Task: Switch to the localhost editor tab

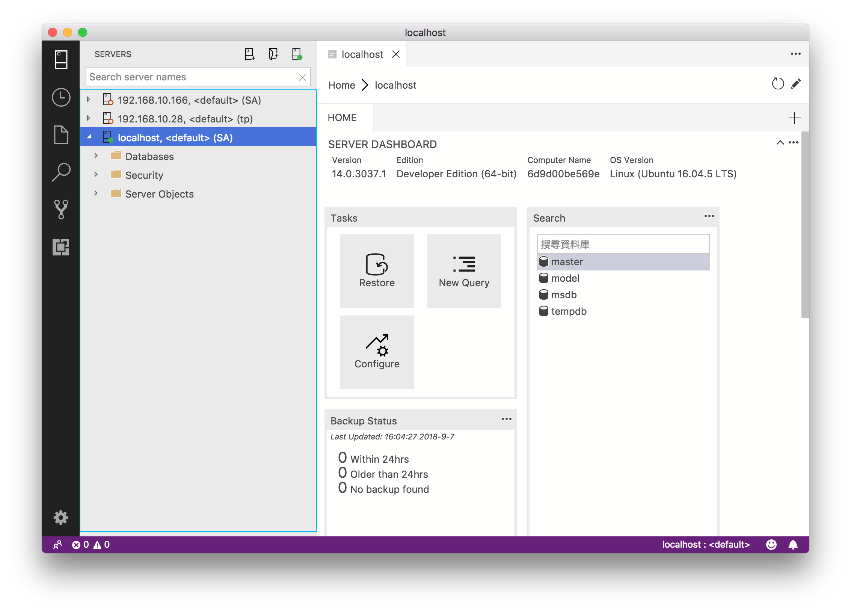Action: coord(362,54)
